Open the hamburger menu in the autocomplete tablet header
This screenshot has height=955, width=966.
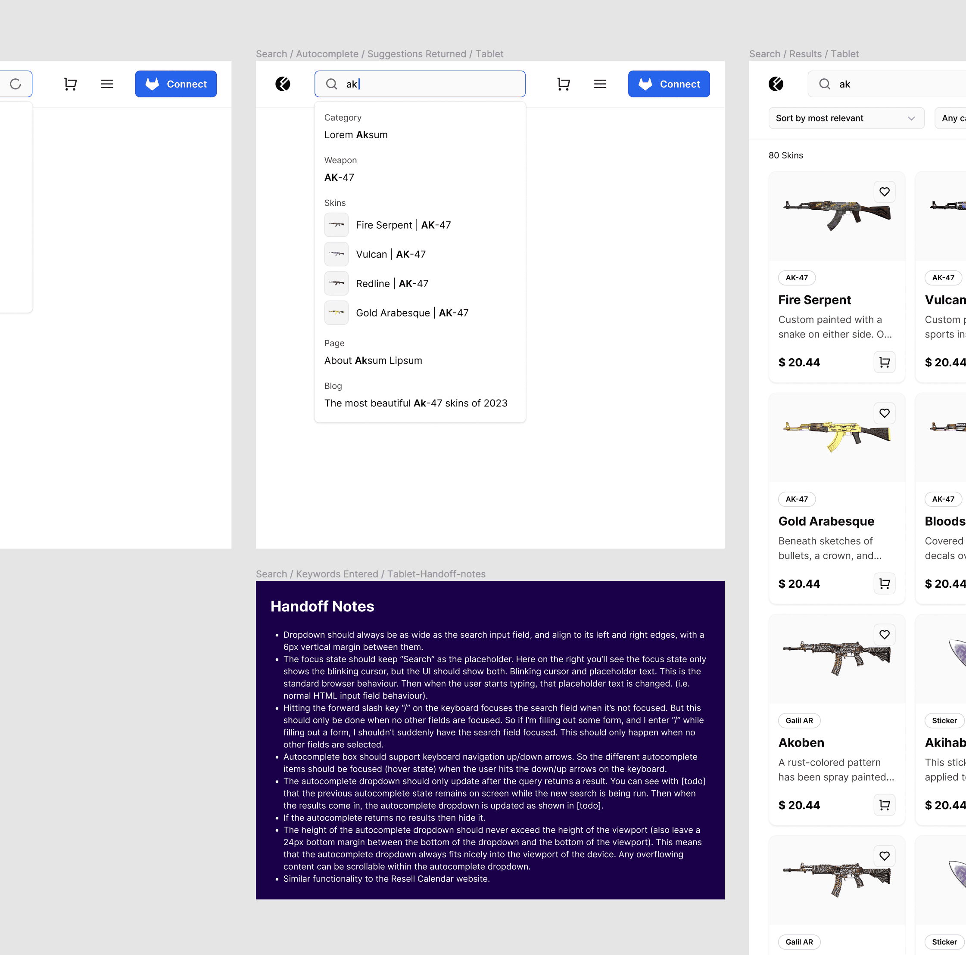point(600,84)
